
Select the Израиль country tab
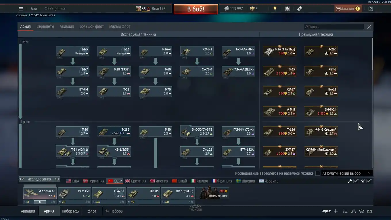pos(269,181)
